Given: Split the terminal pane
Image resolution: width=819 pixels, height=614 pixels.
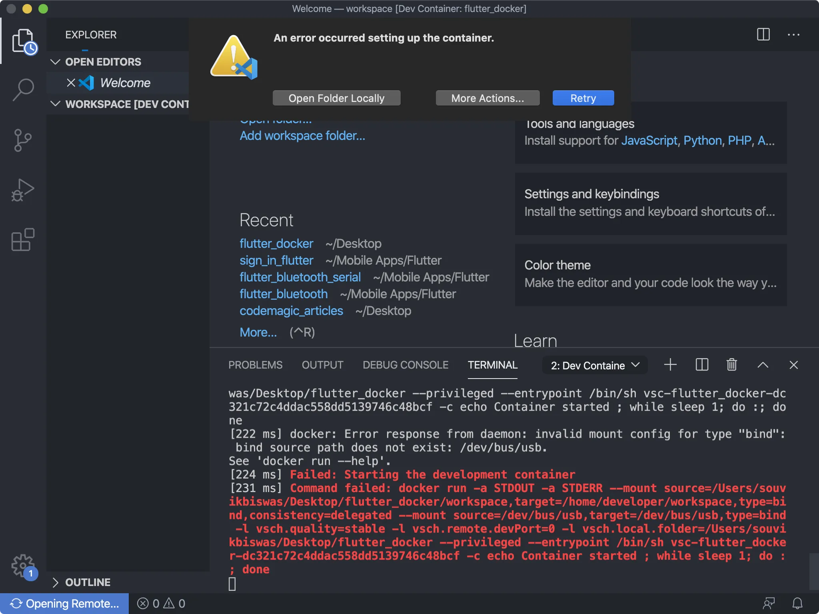Looking at the screenshot, I should (702, 365).
